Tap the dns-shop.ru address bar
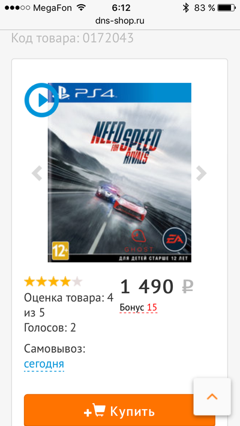 [x=120, y=20]
